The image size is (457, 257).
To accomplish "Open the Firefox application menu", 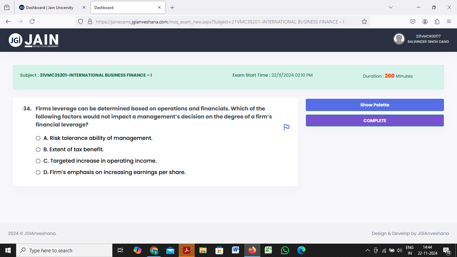I will (449, 21).
